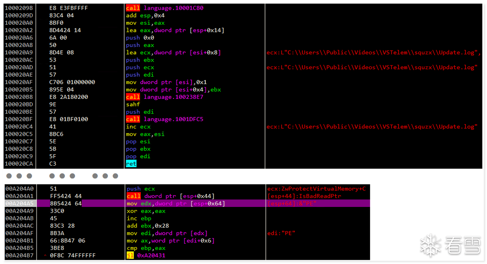
Task: Click the bytes 'E8 01BF0100'
Action: coord(68,119)
